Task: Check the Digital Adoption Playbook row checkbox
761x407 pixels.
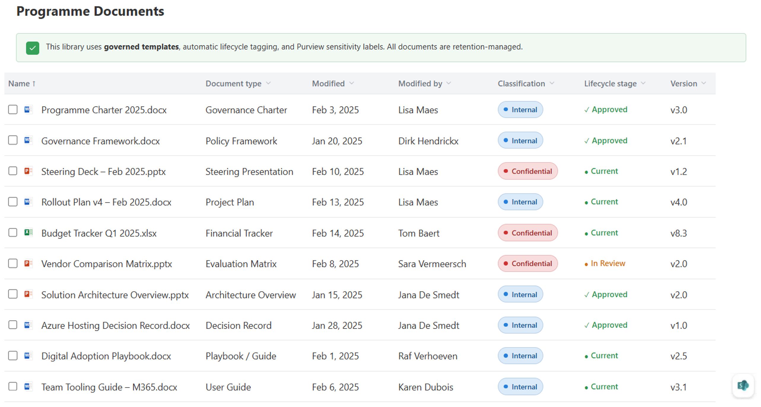Action: pos(13,356)
